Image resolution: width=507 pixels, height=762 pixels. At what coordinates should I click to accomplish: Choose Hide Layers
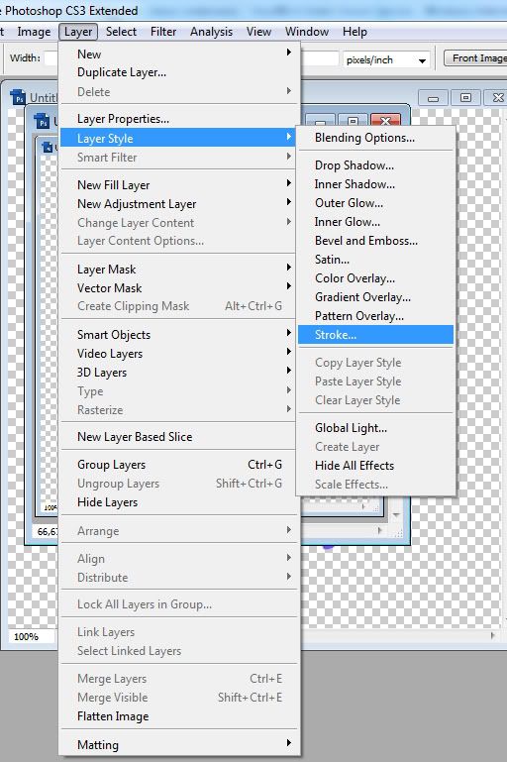click(178, 502)
